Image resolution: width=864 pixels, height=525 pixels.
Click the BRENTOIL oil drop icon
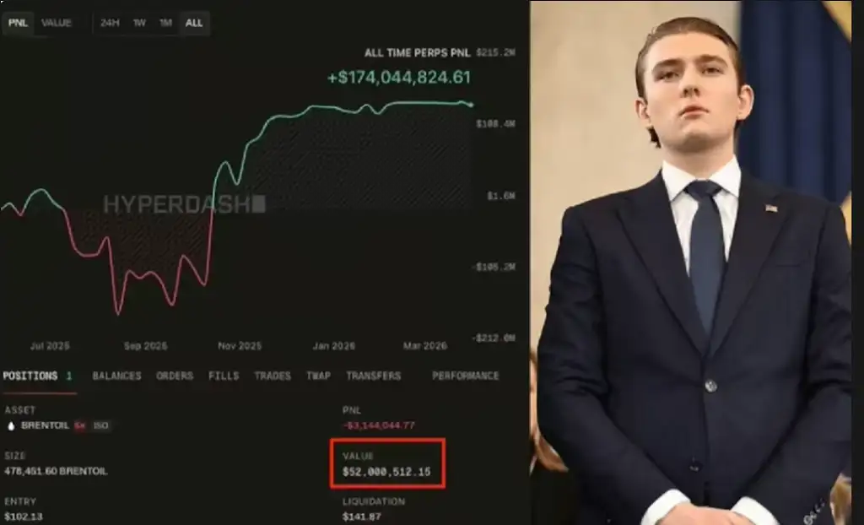pos(11,425)
